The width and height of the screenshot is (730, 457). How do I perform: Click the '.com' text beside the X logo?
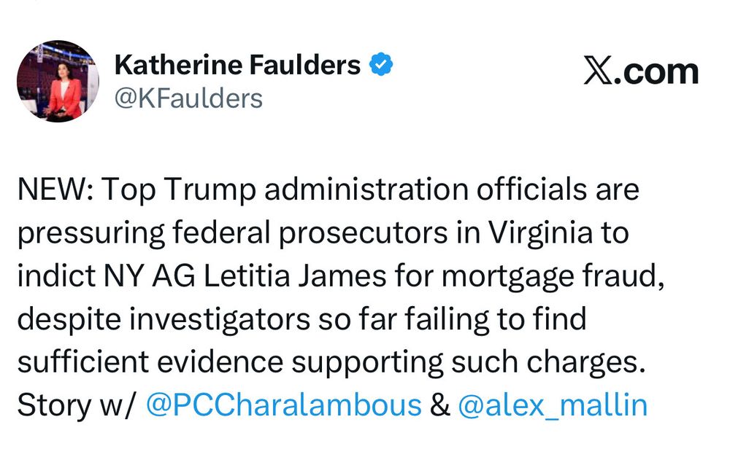point(656,72)
